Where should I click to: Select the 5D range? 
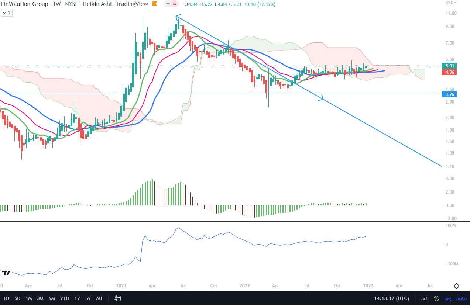point(17,298)
